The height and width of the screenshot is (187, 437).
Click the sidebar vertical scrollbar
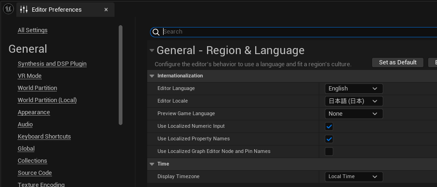coord(121,75)
